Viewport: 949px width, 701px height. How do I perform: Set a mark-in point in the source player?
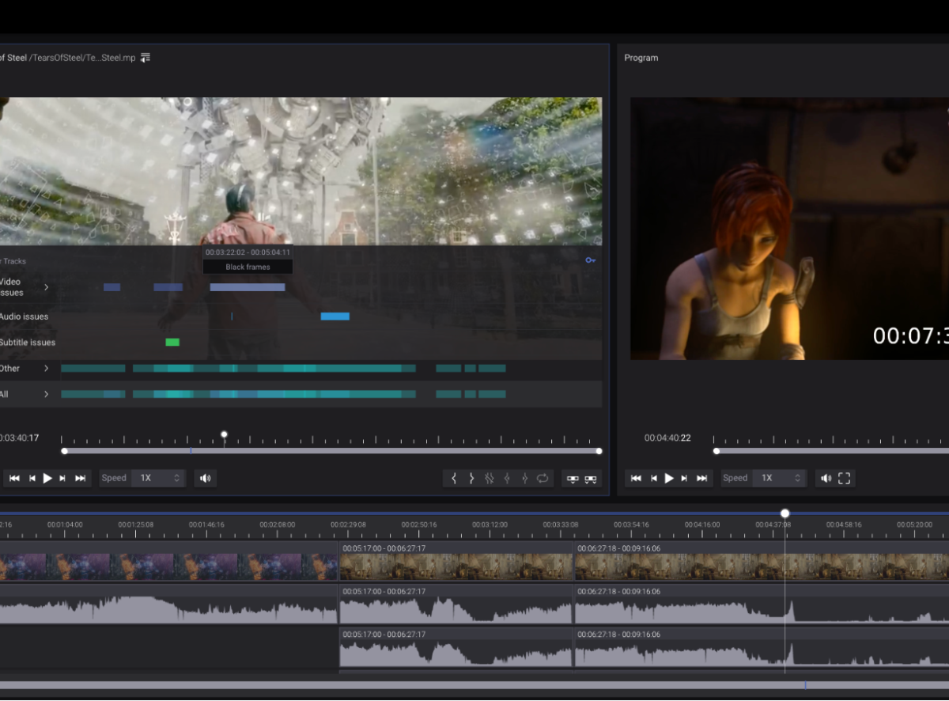pyautogui.click(x=454, y=478)
